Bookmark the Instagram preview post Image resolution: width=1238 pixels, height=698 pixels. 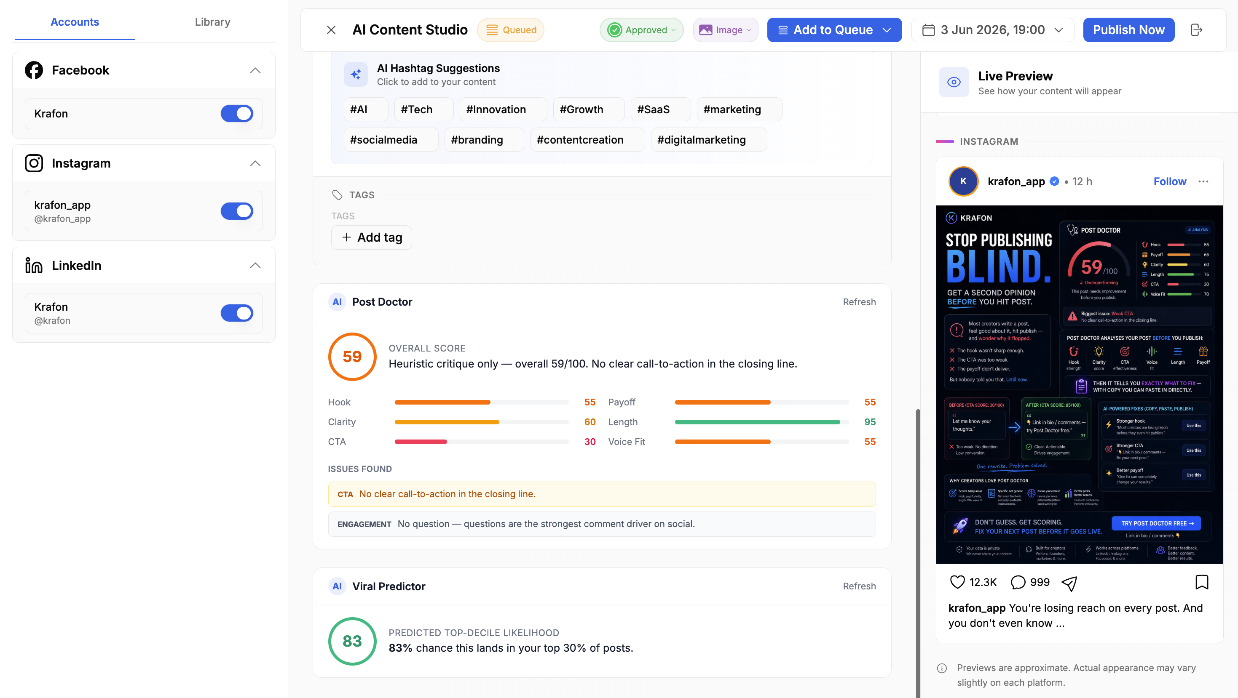point(1201,582)
